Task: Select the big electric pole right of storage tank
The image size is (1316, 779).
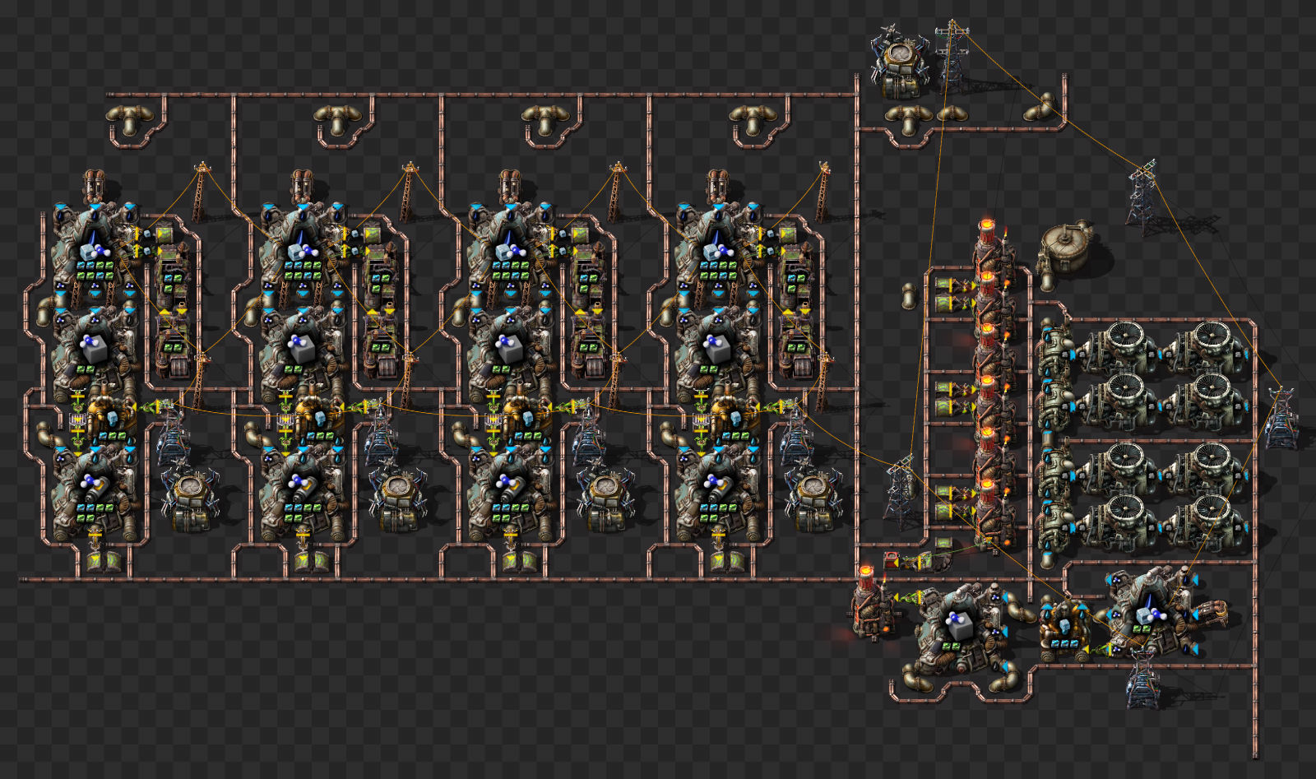Action: click(x=1143, y=199)
